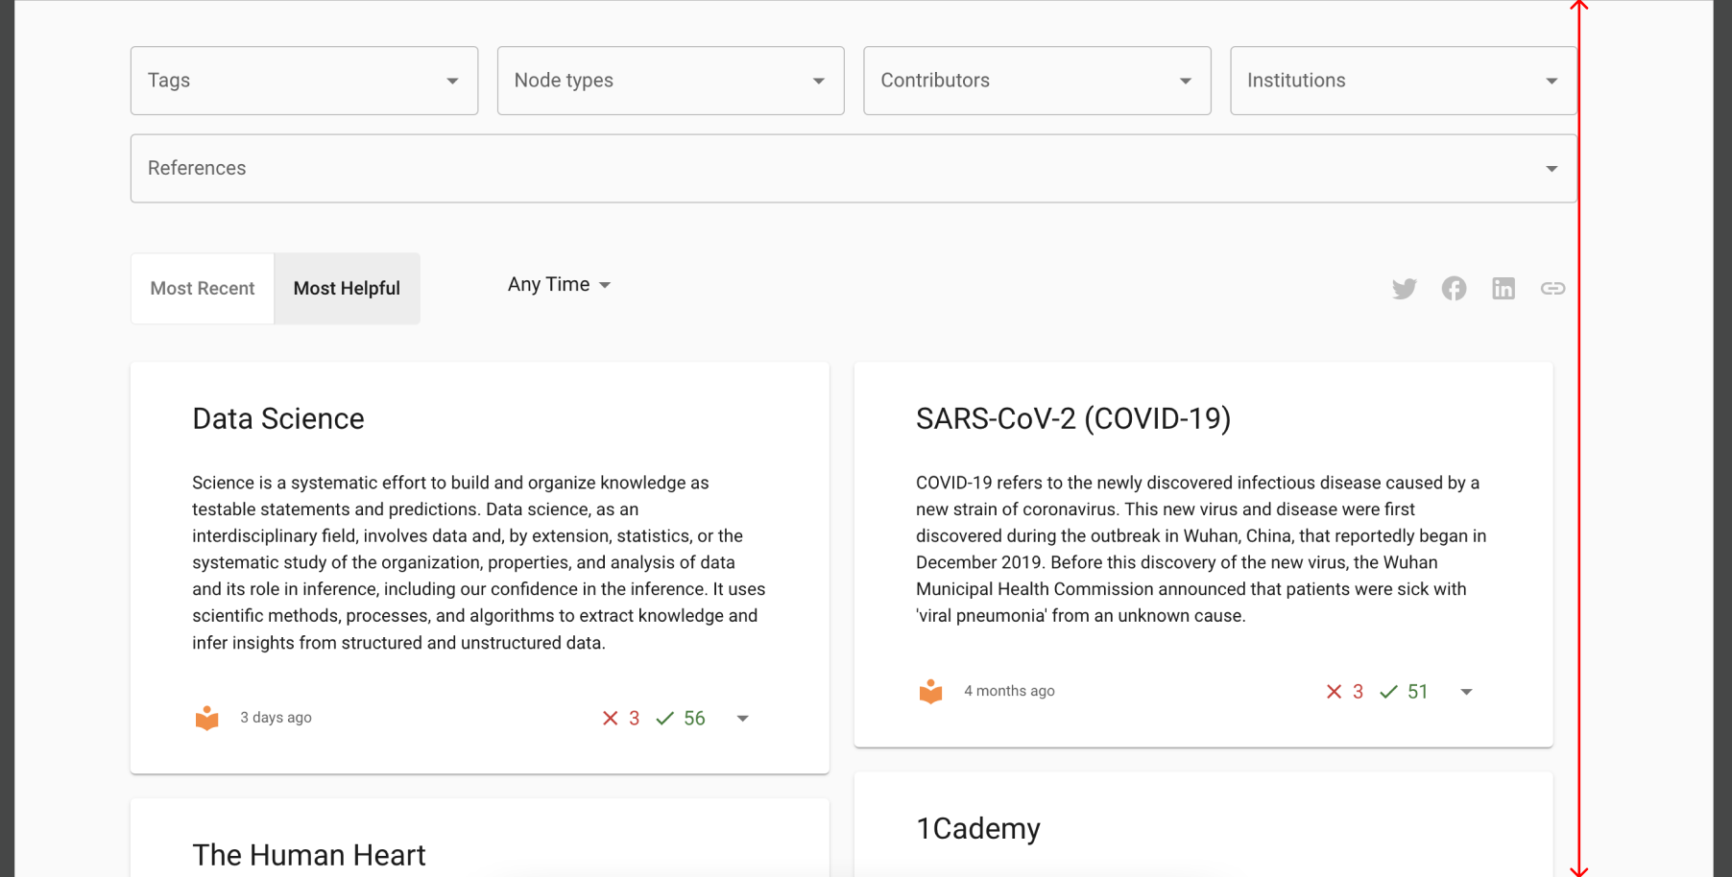This screenshot has height=877, width=1732.
Task: Open The Human Heart node title
Action: coord(309,855)
